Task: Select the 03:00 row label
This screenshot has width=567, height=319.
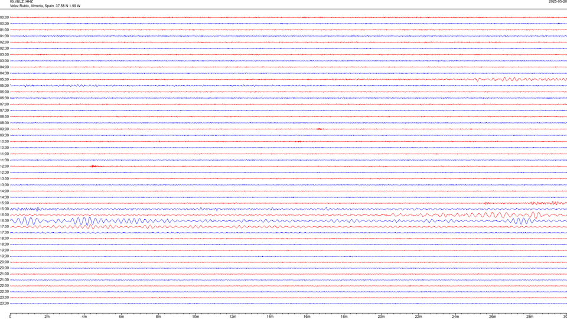Action: click(x=4, y=54)
